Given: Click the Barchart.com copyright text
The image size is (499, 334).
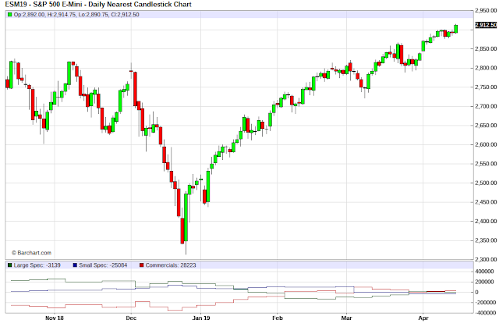Looking at the screenshot, I should pos(31,253).
